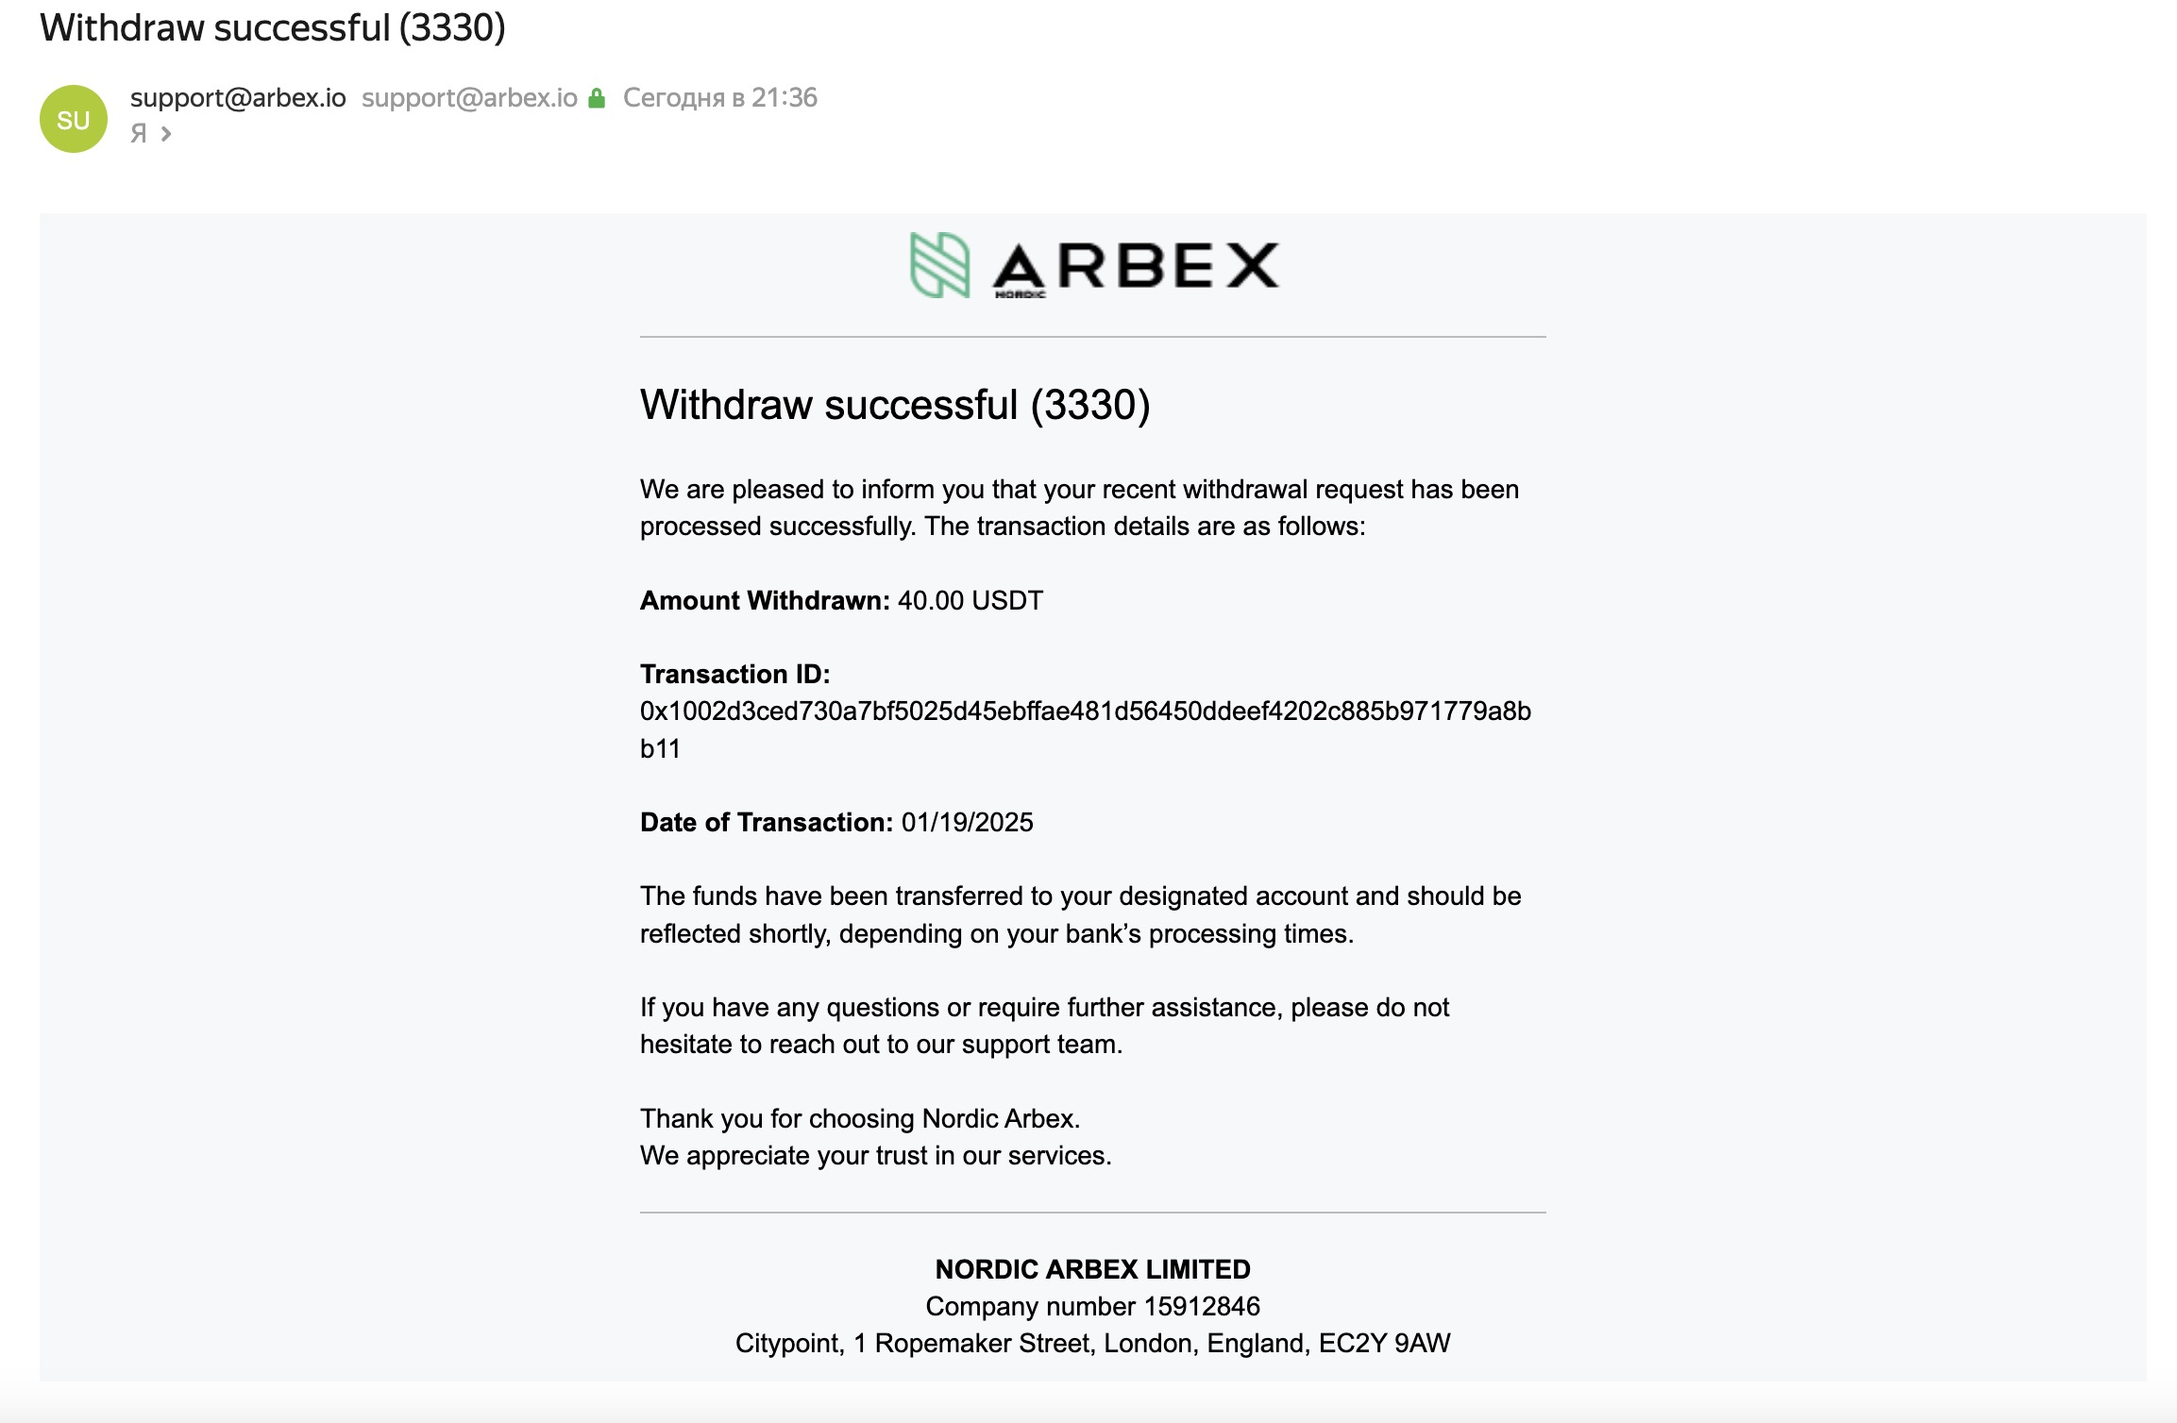Click the Thank you for choosing Nordic Arbex line
The image size is (2177, 1423).
click(x=860, y=1119)
